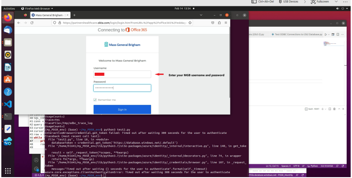Save page to Pocket
Screen dimensions: 352x178
coord(213,23)
